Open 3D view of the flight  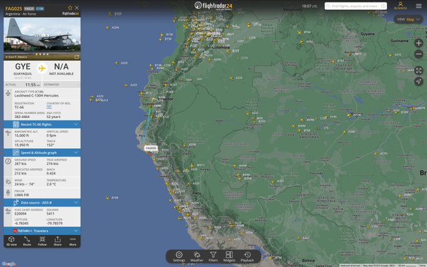click(11, 241)
